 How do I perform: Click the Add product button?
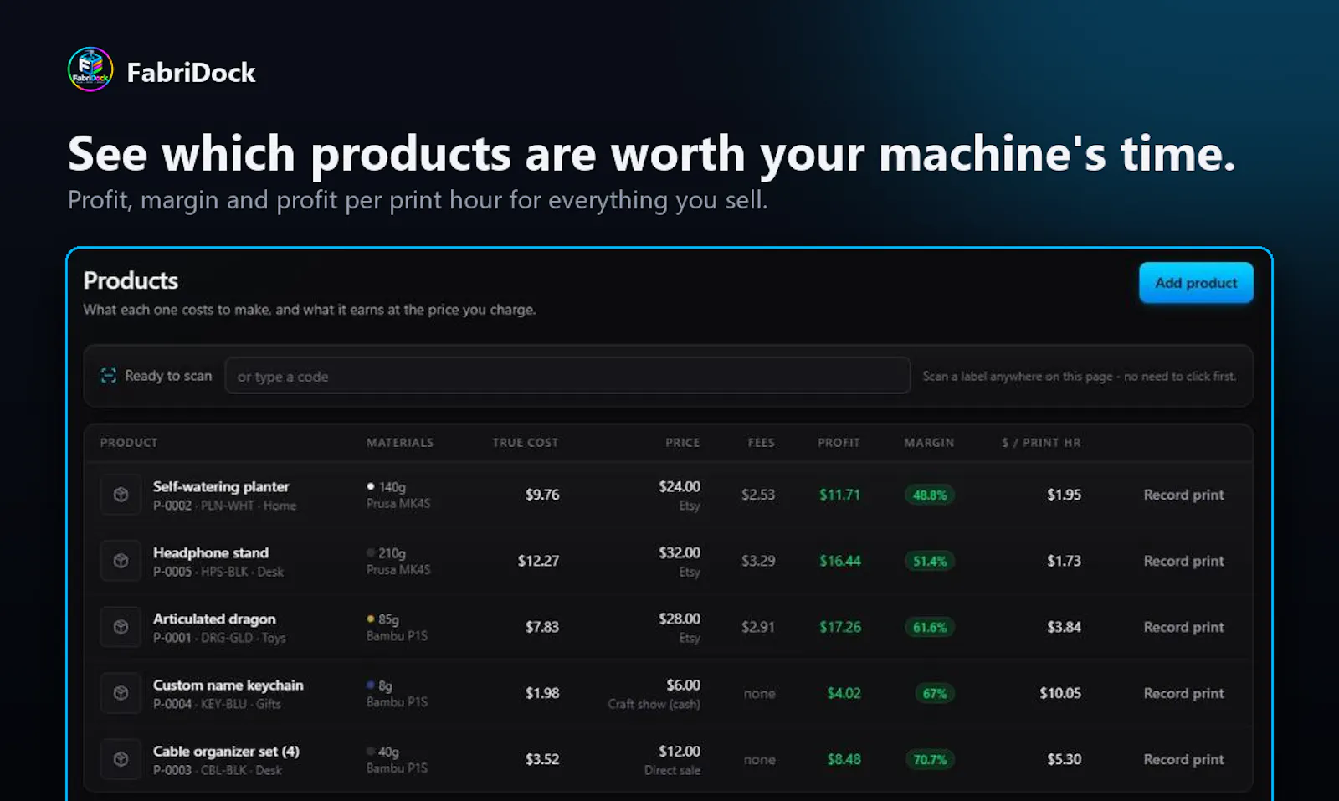pos(1196,283)
